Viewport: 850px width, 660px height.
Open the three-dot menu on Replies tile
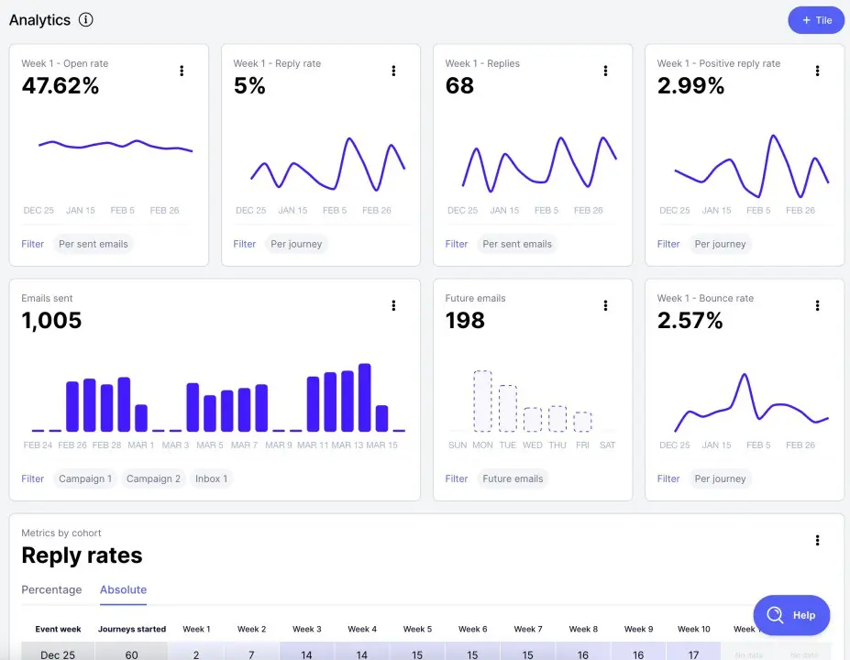[605, 71]
